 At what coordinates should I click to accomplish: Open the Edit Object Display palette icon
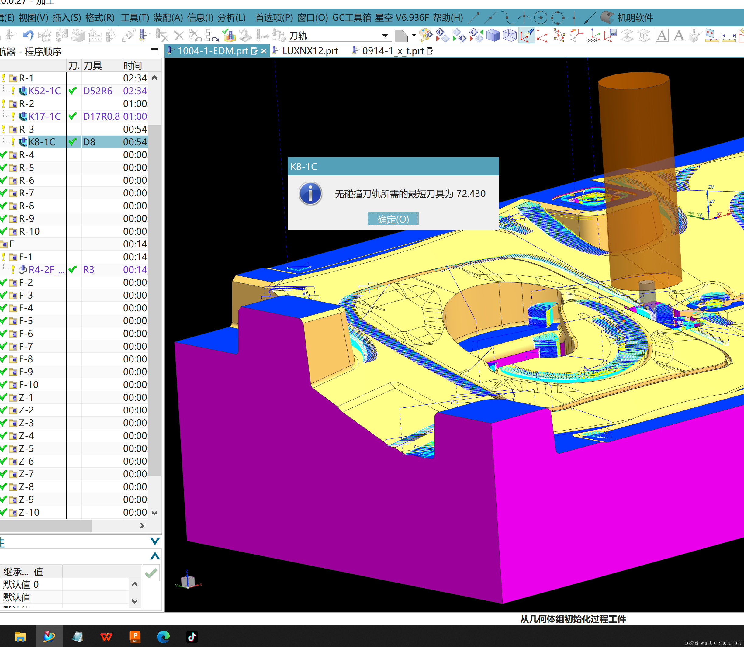tap(426, 35)
